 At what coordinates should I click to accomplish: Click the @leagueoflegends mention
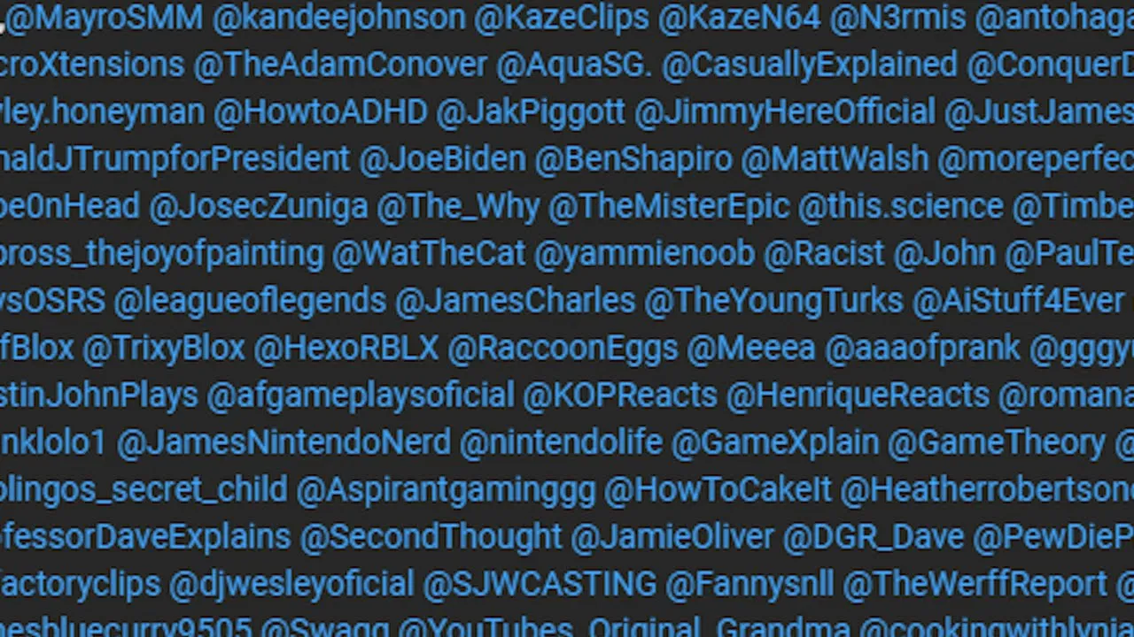tap(250, 301)
